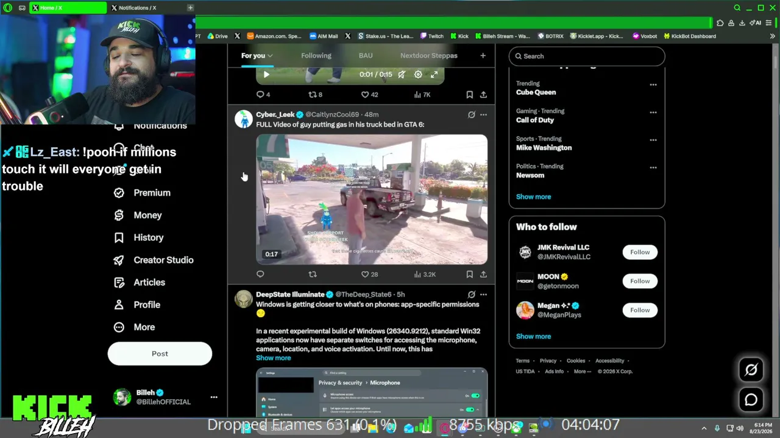Open Cyber._Leek profile avatar
This screenshot has width=780, height=438.
pos(244,119)
